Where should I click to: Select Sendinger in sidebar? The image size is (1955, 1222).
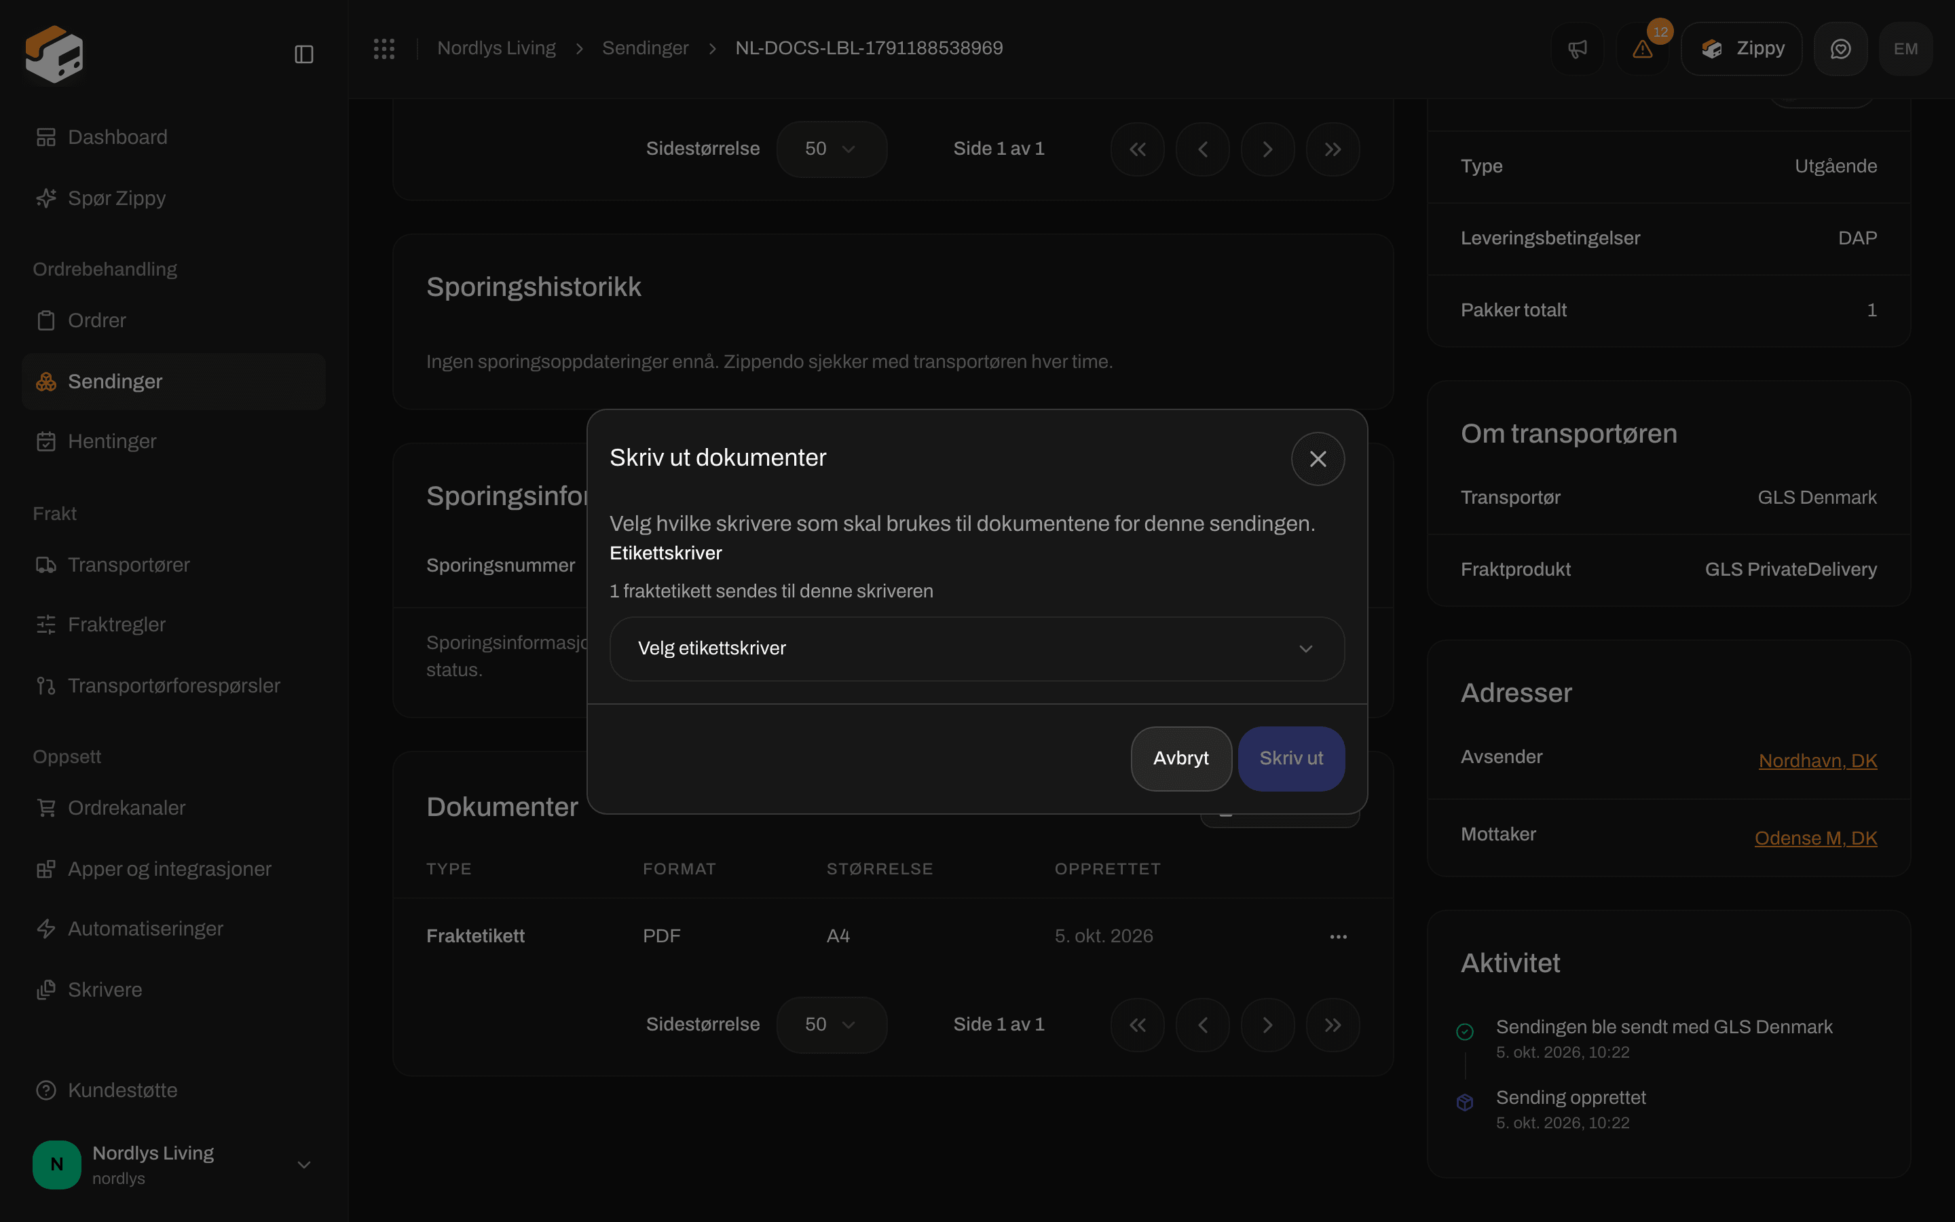[174, 382]
